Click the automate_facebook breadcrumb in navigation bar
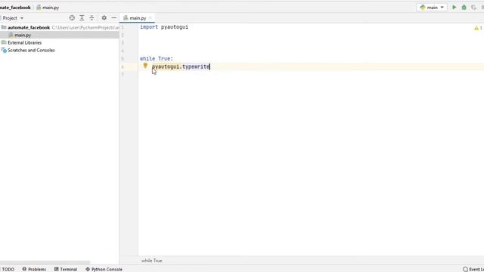 point(15,8)
